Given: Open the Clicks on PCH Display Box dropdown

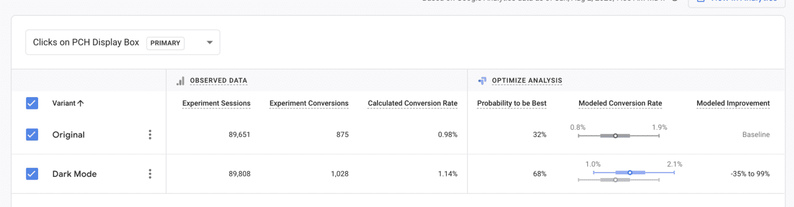Looking at the screenshot, I should pos(123,42).
